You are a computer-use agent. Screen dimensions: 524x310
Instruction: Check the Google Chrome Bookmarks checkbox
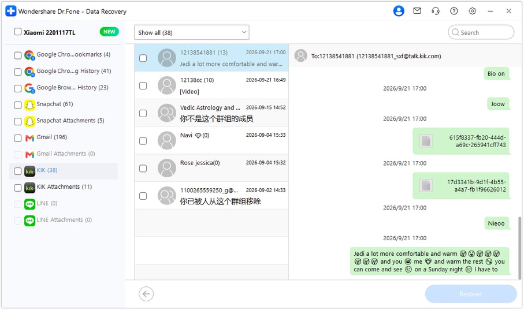[x=18, y=55]
